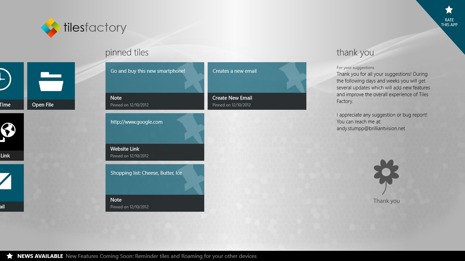The height and width of the screenshot is (261, 465).
Task: Click the tilesfactory title text
Action: [95, 28]
